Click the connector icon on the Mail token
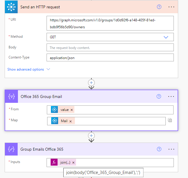Screen dimensions: 188x178 [55, 121]
